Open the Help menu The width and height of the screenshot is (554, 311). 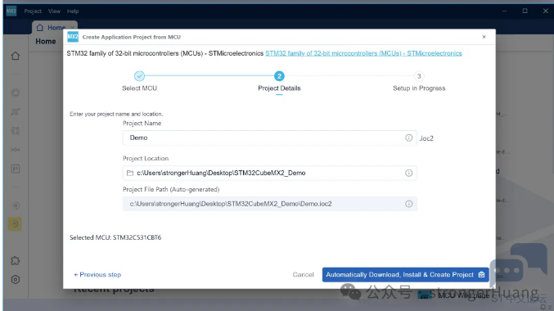73,11
